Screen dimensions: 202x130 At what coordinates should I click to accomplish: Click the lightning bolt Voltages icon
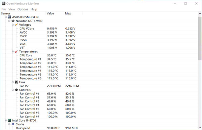pos(16,25)
